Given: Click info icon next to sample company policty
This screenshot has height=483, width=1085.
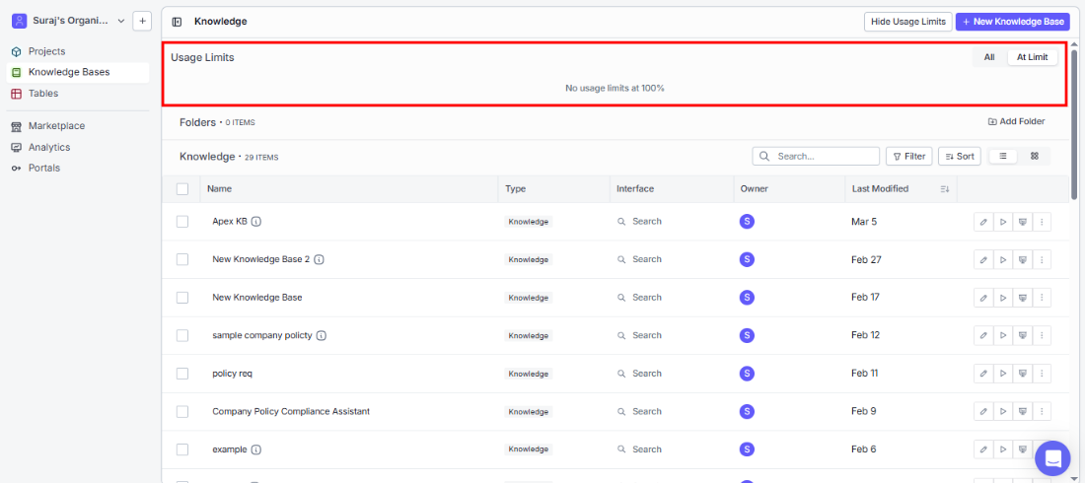Looking at the screenshot, I should click(322, 335).
